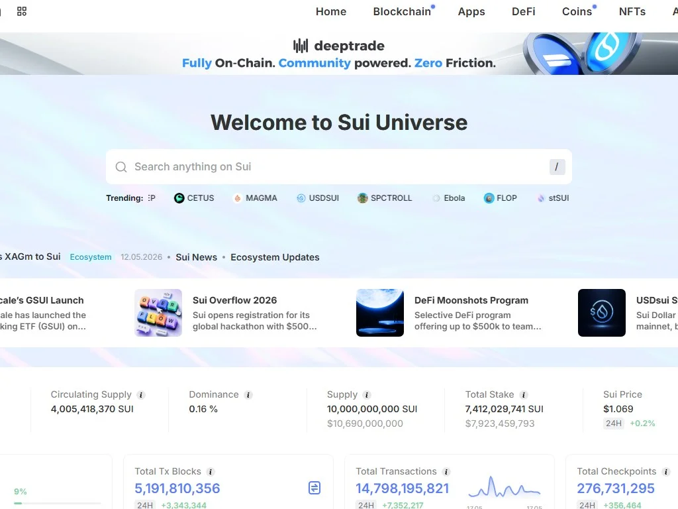Click the deeptrade banner ad
The width and height of the screenshot is (678, 509).
tap(339, 54)
